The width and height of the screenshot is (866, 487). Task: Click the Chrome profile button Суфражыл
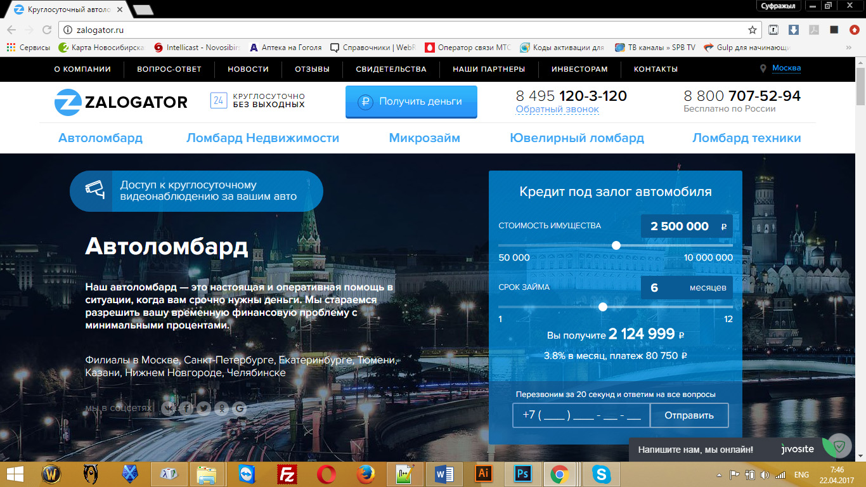pyautogui.click(x=777, y=6)
